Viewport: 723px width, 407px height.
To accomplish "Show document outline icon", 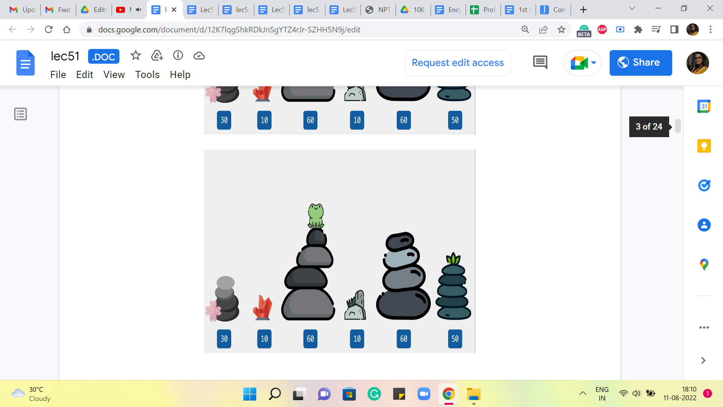I will (20, 114).
